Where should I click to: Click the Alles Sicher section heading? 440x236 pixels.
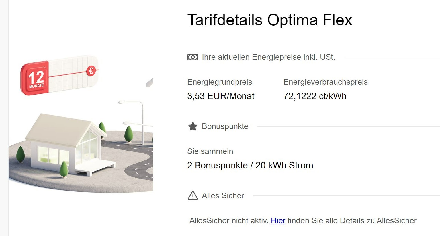pos(223,196)
